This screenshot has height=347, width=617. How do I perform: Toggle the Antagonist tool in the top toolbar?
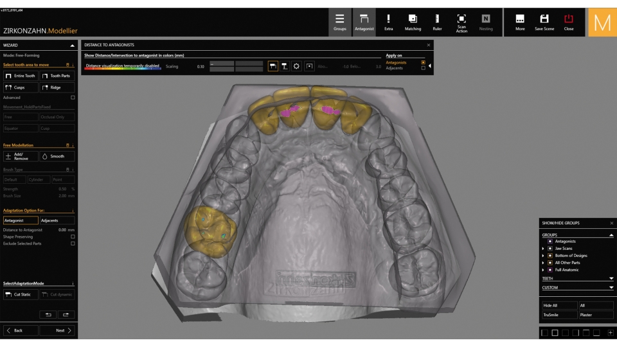click(x=364, y=22)
